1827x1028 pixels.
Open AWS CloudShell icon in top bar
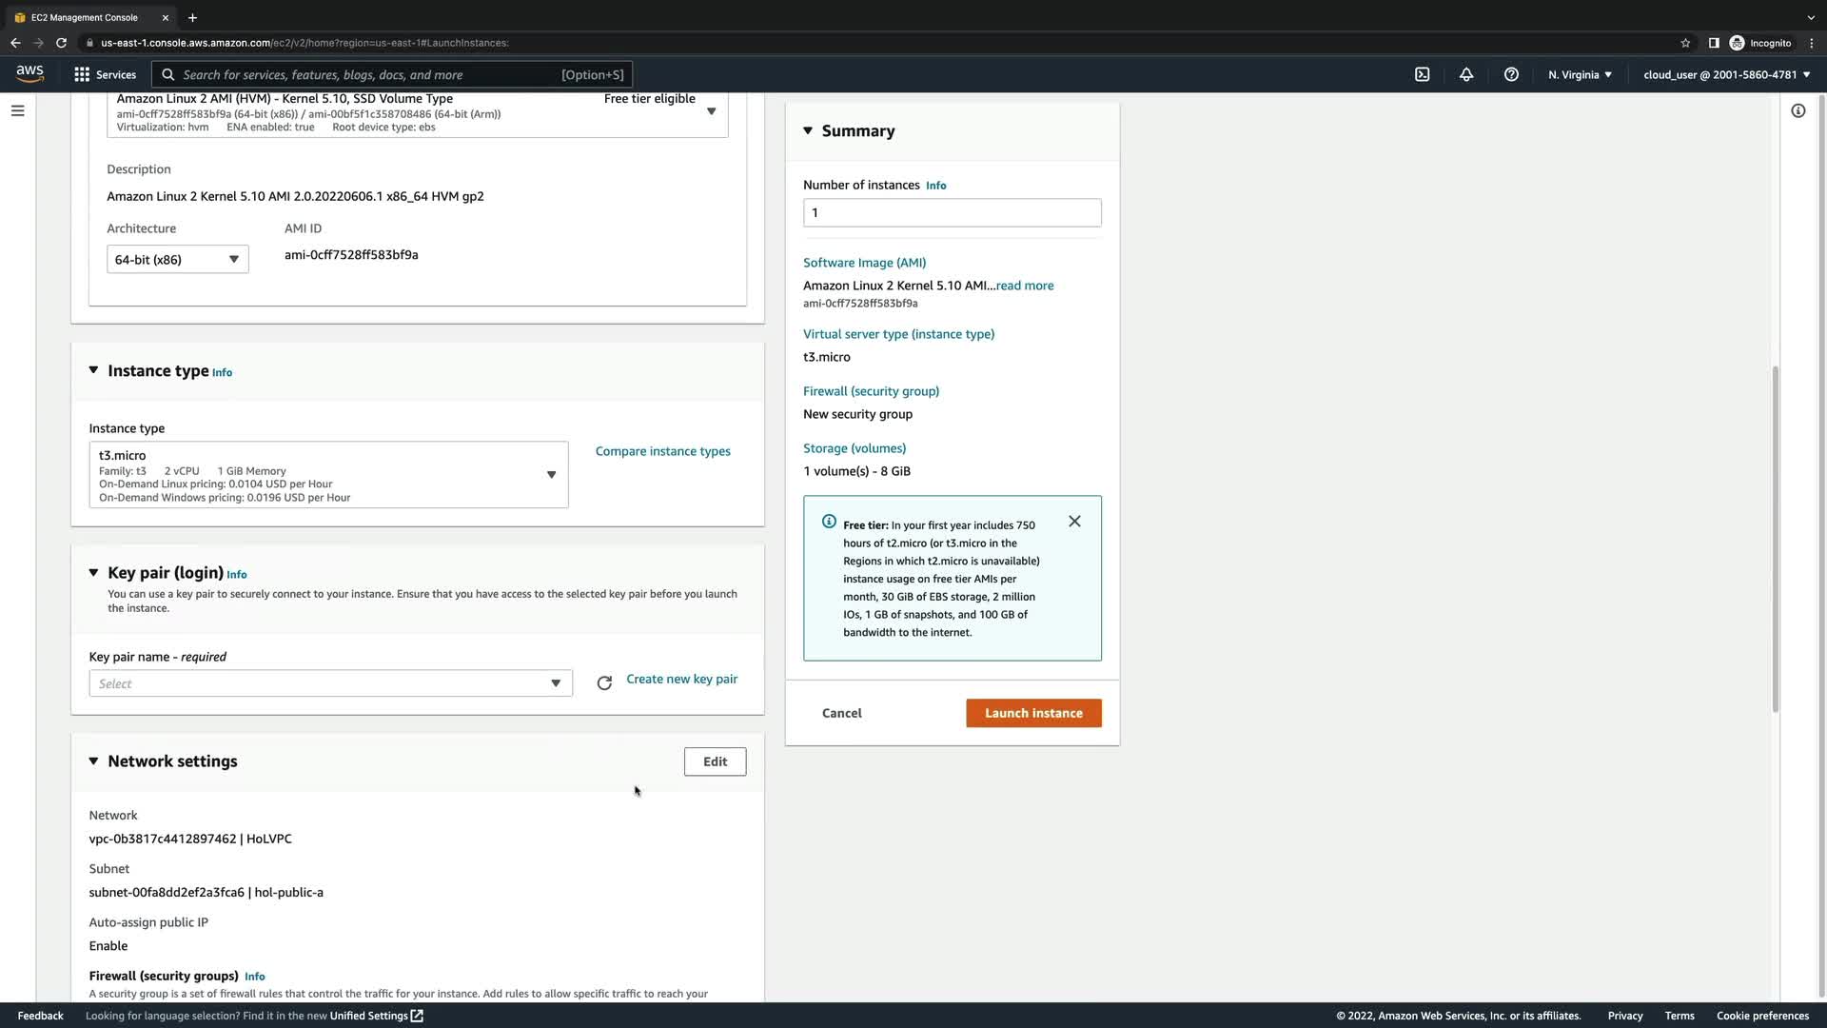(x=1422, y=74)
